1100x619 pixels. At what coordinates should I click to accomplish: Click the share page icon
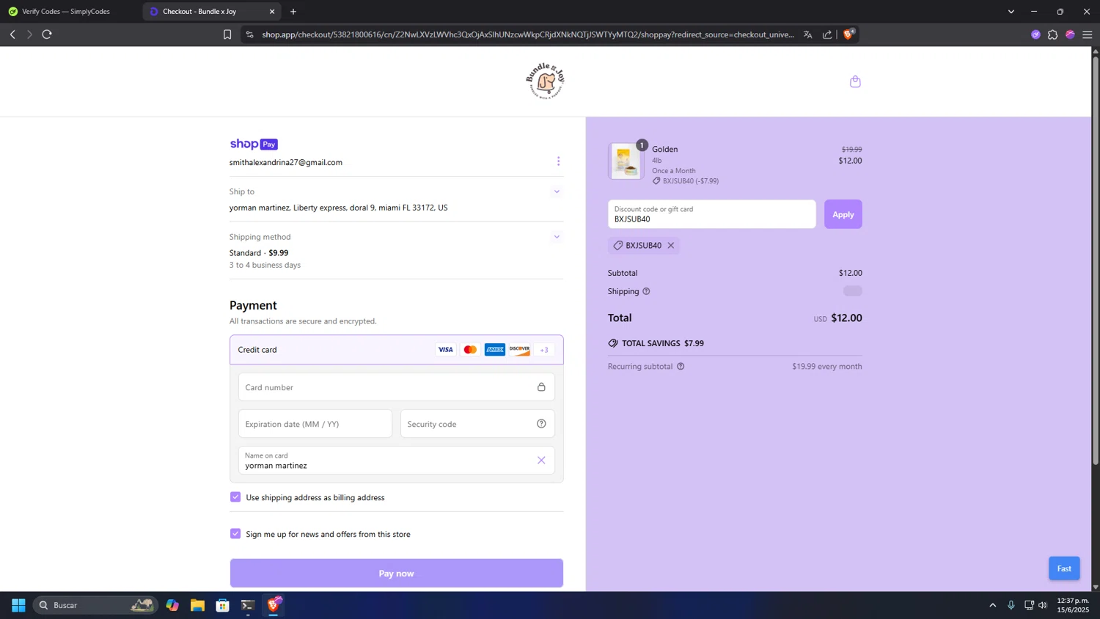(x=827, y=34)
